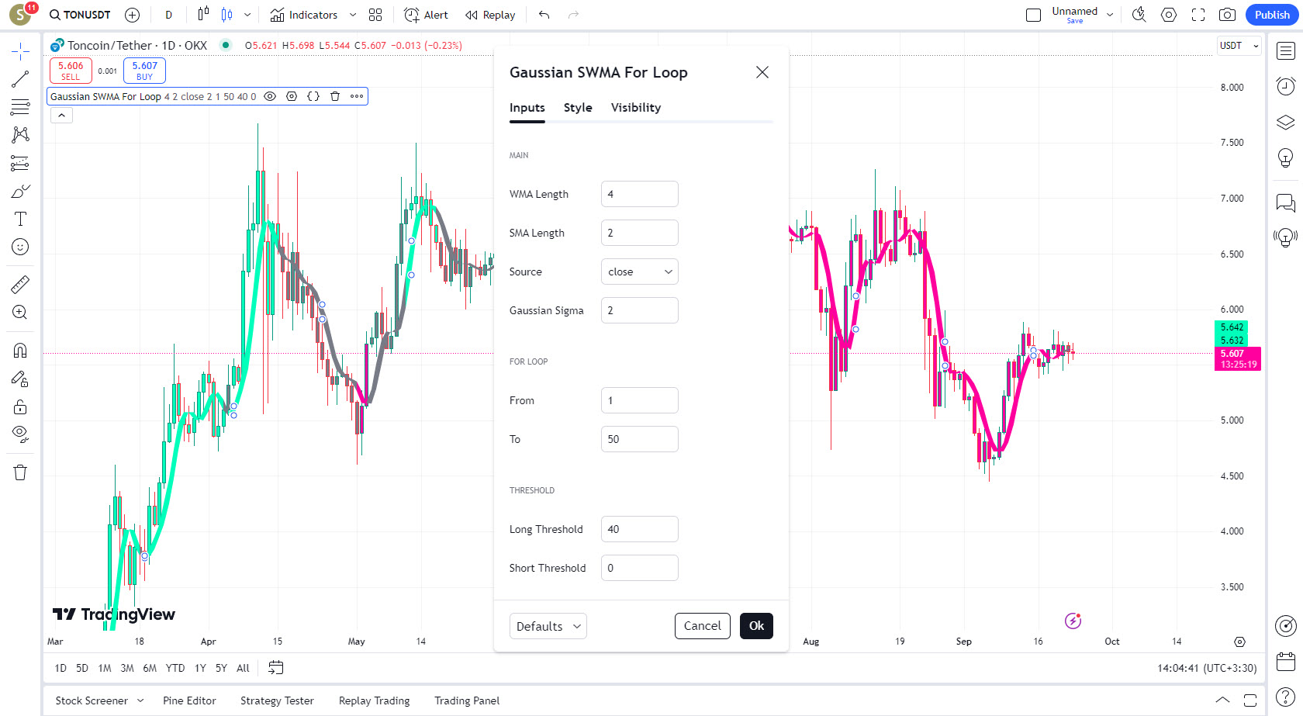Remove drawings with the trash icon
The image size is (1303, 716).
click(20, 472)
